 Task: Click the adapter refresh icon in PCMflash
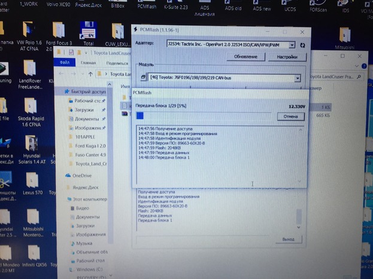point(303,45)
